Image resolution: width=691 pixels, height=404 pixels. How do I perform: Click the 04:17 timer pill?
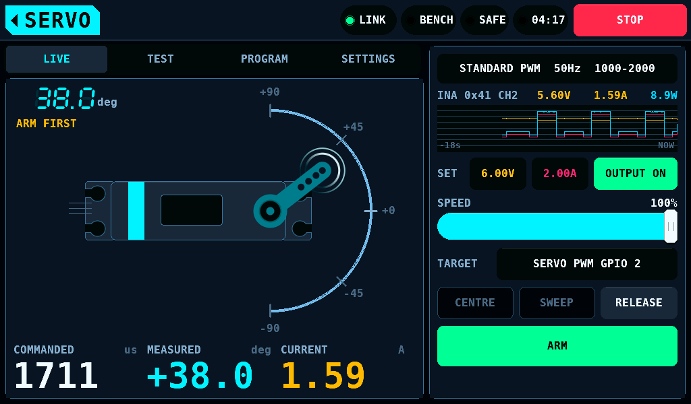coord(541,20)
